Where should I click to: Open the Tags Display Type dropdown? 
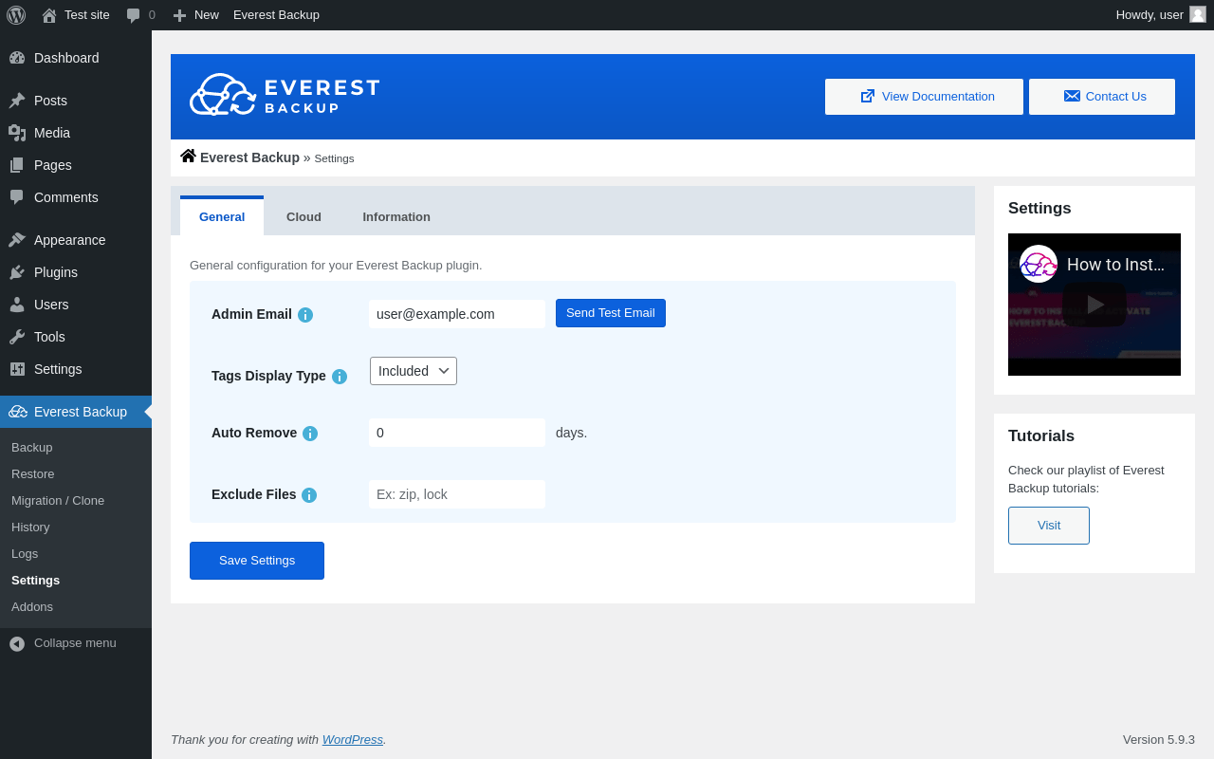pos(414,371)
